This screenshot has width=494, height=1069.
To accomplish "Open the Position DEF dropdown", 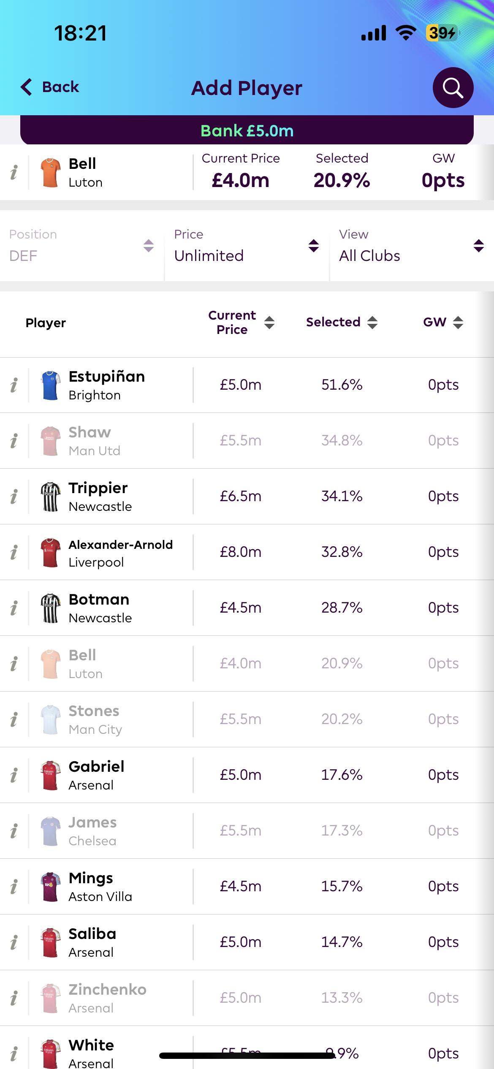I will tap(82, 246).
